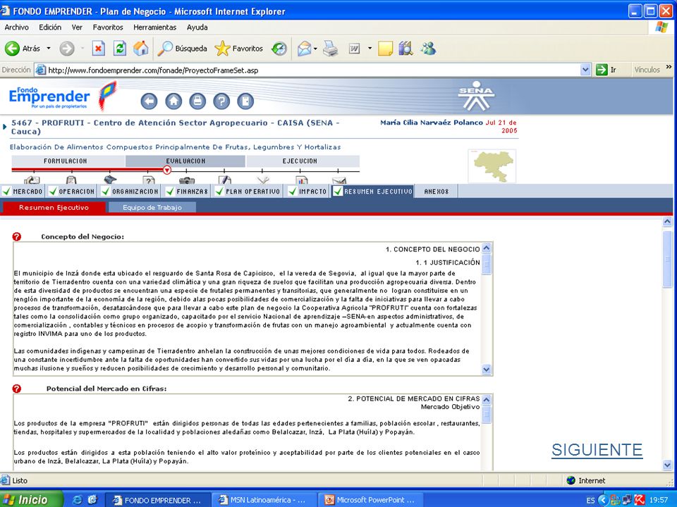Click the ORGANIZACION green check mark
Viewport: 677px width, 507px height.
(x=106, y=191)
